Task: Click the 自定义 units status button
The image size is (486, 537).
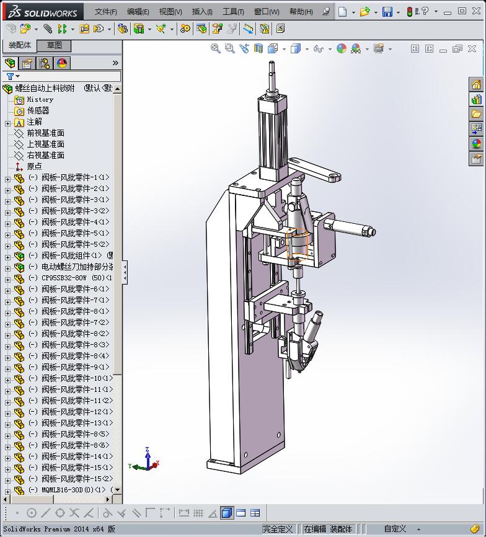Action: (x=395, y=529)
